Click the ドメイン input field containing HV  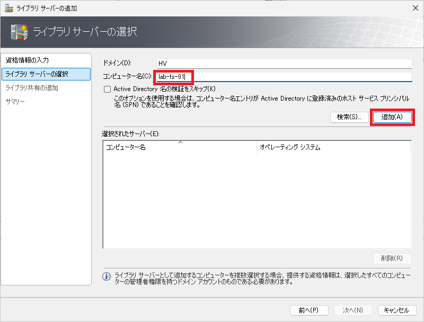pos(285,64)
